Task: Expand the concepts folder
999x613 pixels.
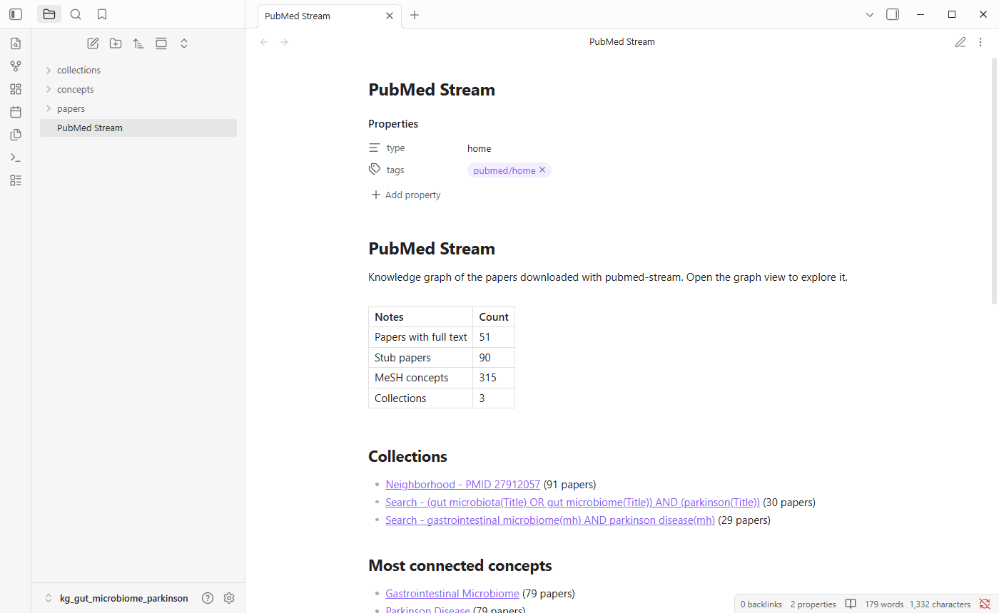Action: click(138, 89)
